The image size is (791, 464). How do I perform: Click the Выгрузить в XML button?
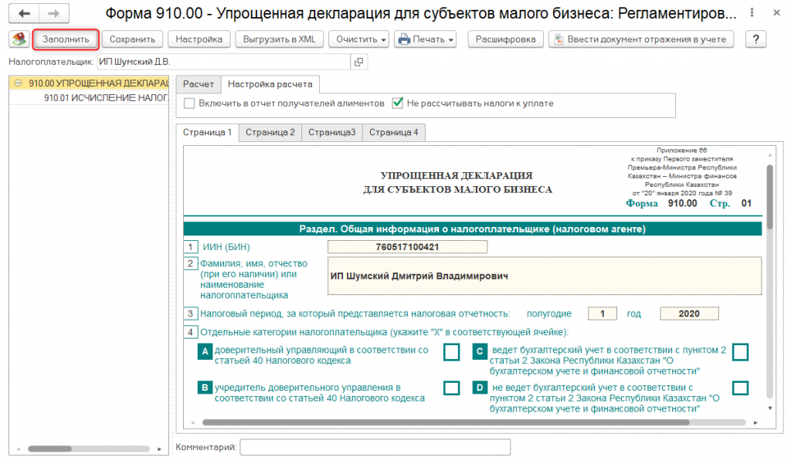click(x=279, y=39)
